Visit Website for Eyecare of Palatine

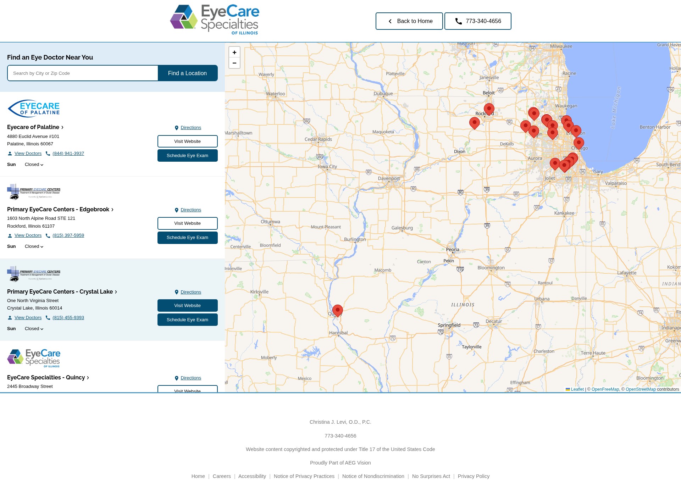click(188, 141)
